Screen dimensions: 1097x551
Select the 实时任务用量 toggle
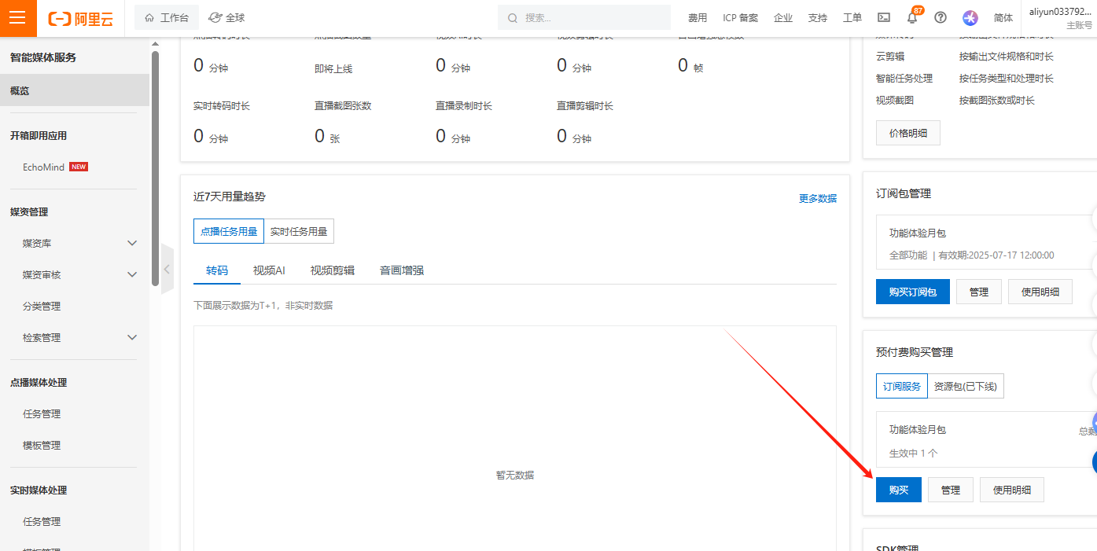[299, 232]
